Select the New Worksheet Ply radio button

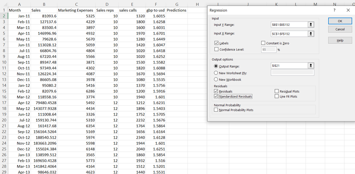[216, 73]
